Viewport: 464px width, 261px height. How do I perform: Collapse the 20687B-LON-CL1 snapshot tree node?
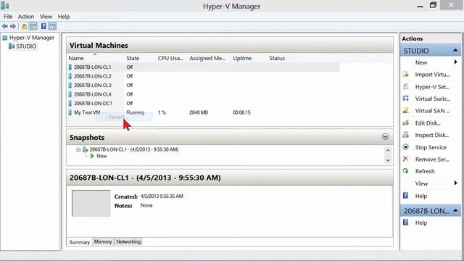(x=78, y=150)
